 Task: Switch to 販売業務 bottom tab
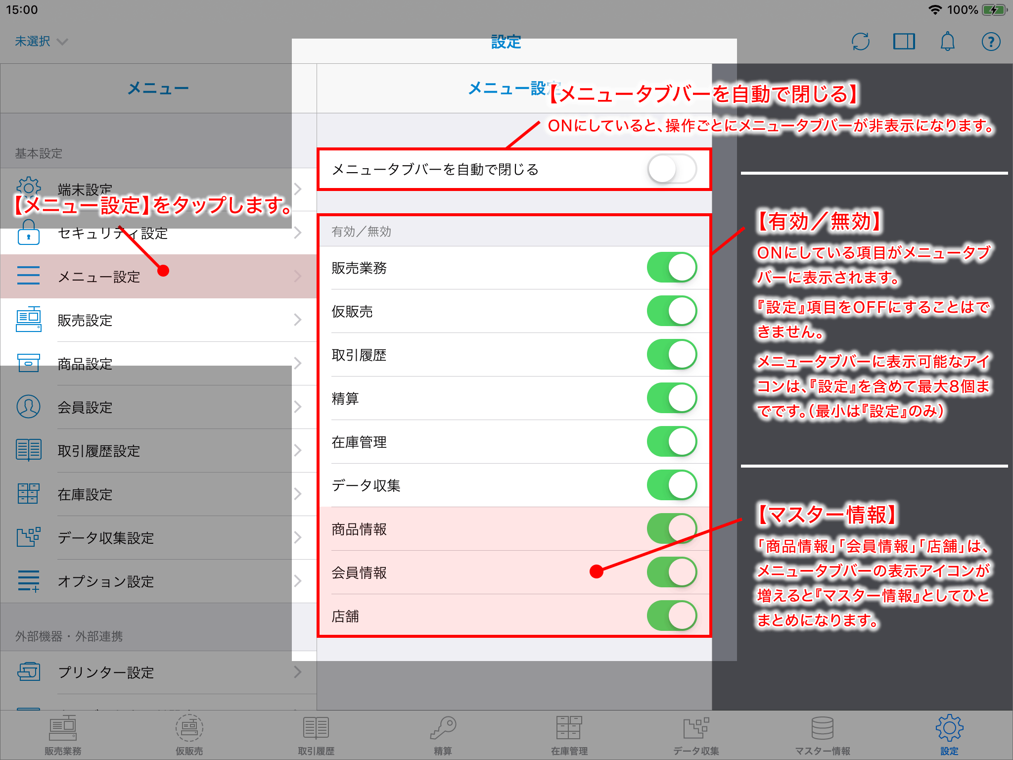(63, 735)
